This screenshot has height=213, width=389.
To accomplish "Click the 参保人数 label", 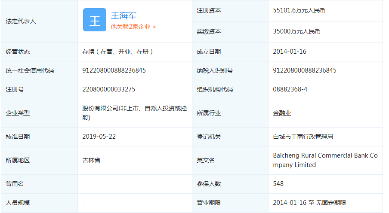I will (x=209, y=184).
